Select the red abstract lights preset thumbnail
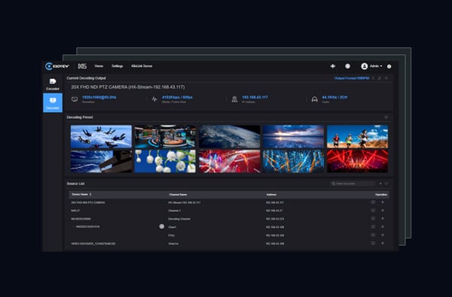The width and height of the screenshot is (452, 297). (230, 161)
